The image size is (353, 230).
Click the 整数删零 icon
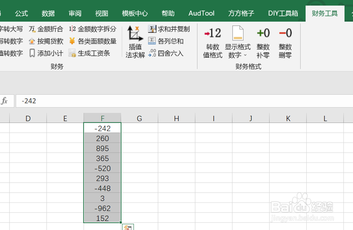click(285, 42)
